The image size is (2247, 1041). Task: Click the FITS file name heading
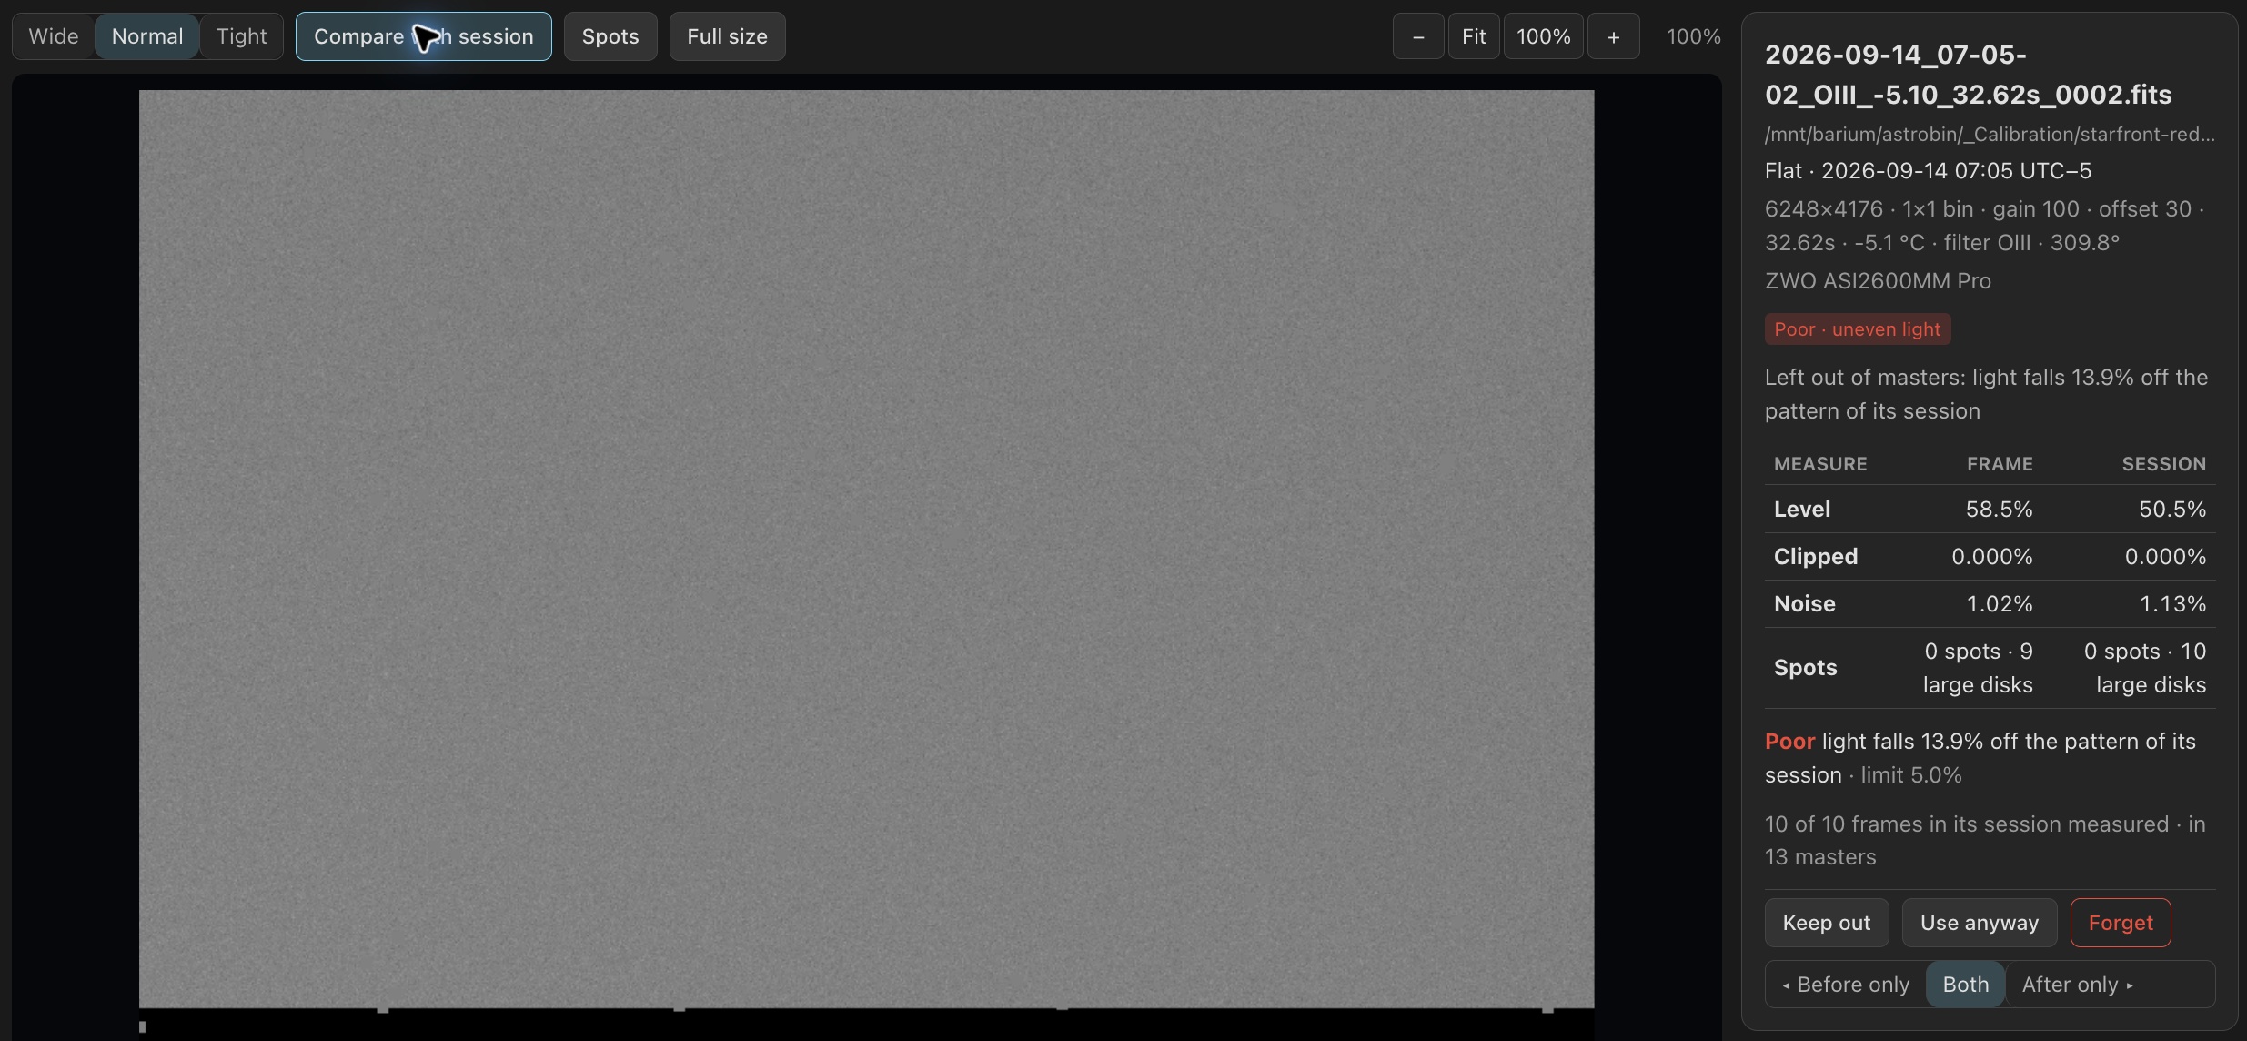point(1968,75)
